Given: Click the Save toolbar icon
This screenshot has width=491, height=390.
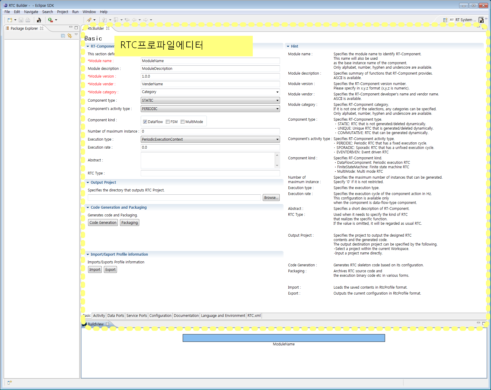Looking at the screenshot, I should coord(21,20).
